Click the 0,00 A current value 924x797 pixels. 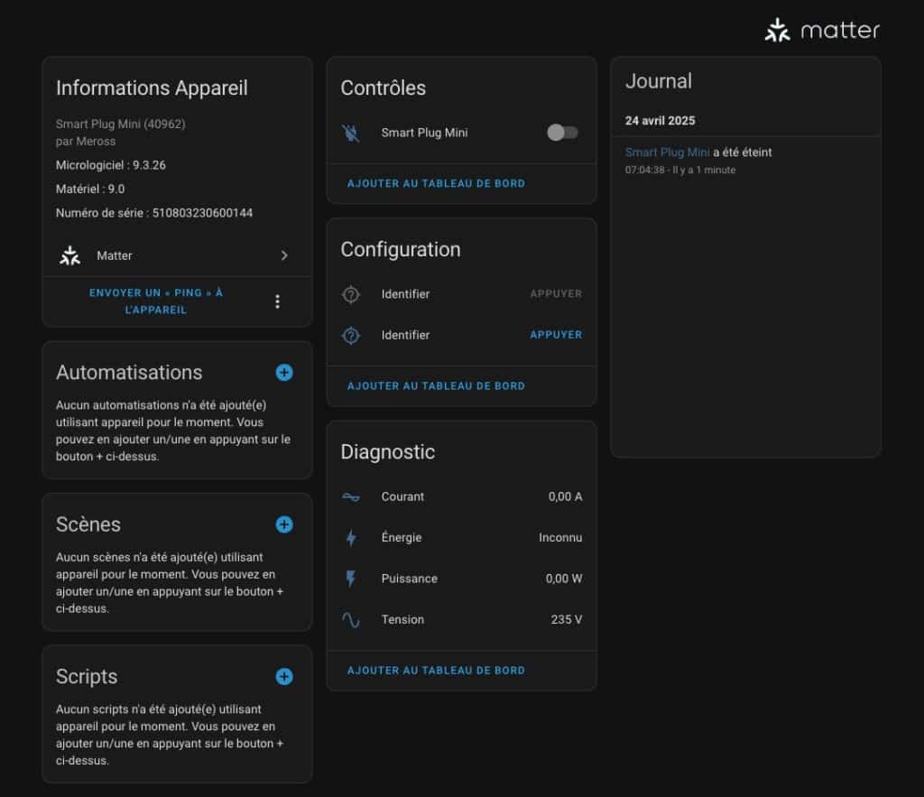(x=565, y=497)
